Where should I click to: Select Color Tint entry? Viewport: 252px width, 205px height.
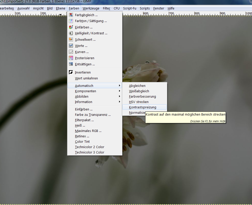point(95,142)
